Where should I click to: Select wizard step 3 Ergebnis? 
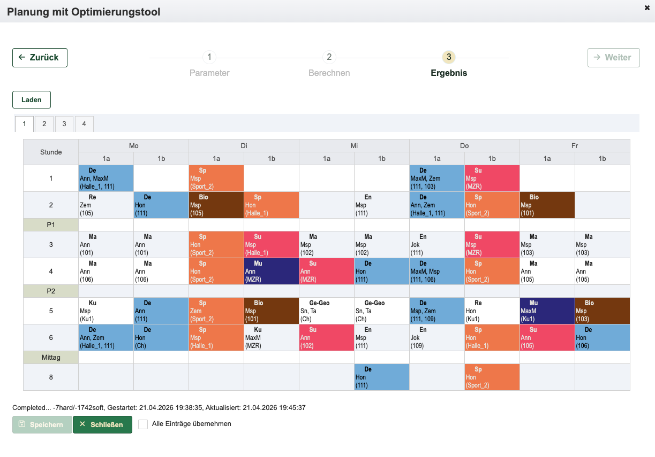point(448,57)
